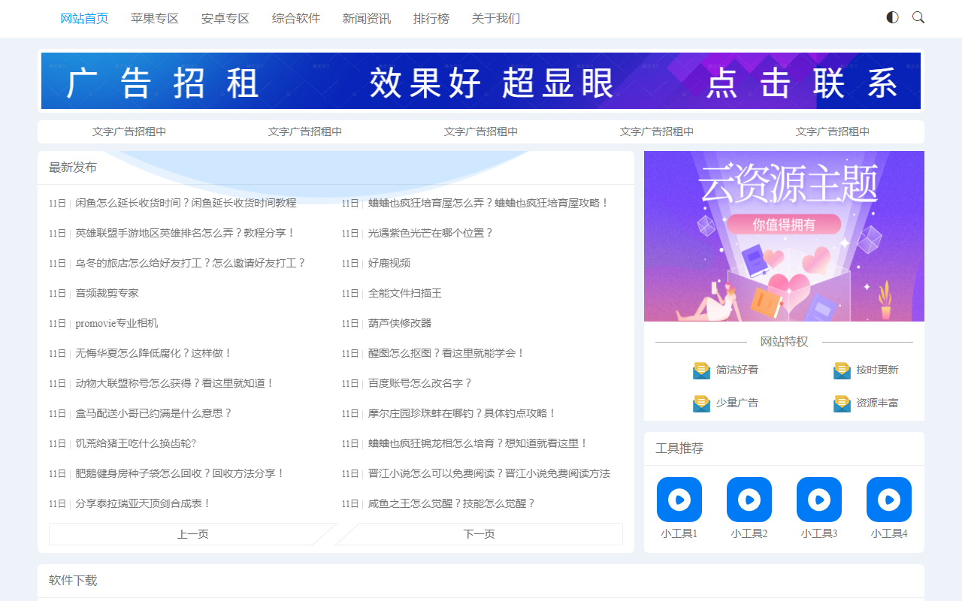Launch the 小工具2 play icon
Image resolution: width=962 pixels, height=601 pixels.
pos(749,500)
